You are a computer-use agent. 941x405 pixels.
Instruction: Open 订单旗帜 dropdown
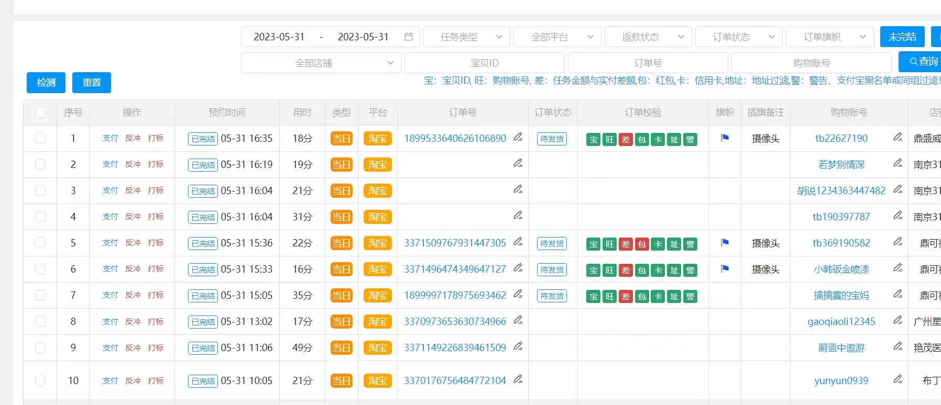coord(830,37)
